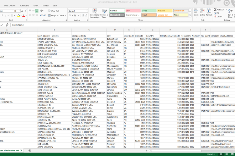Expand the cell styles gallery
235x156 pixels.
coord(190,16)
